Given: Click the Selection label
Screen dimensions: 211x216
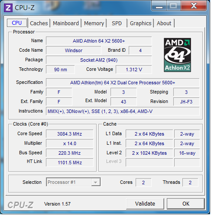Looking at the screenshot, I should [x=32, y=182].
